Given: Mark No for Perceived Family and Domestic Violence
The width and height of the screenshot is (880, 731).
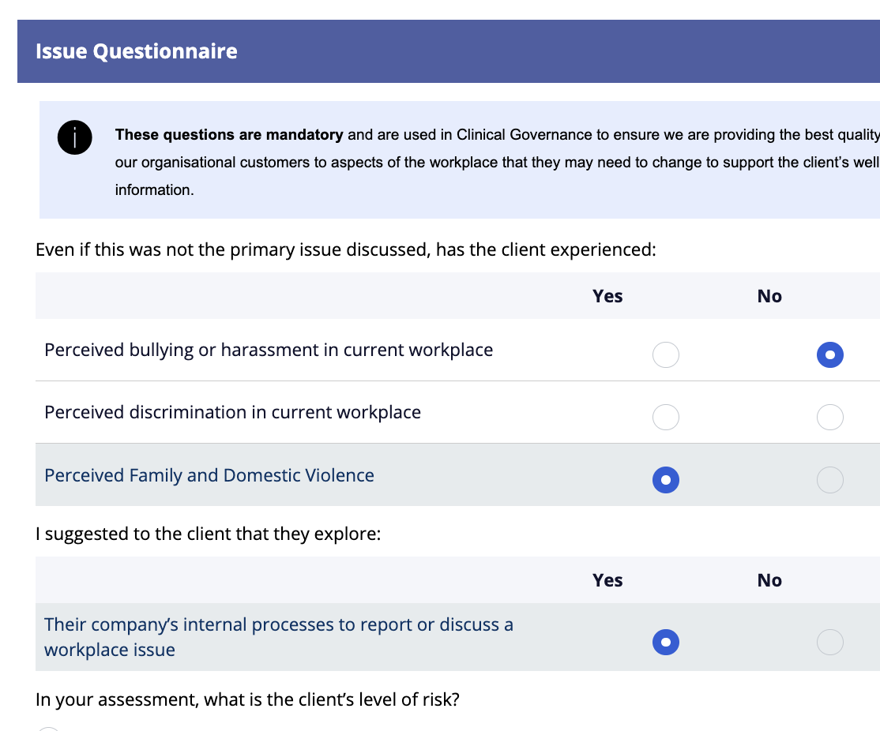Looking at the screenshot, I should pos(829,479).
